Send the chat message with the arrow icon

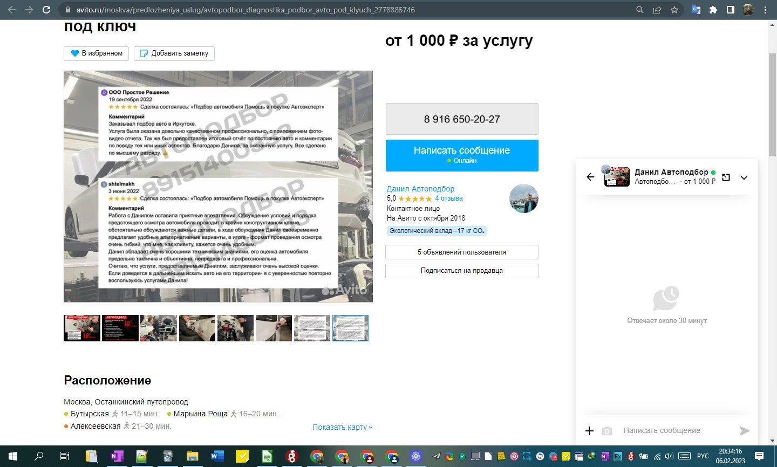(x=745, y=430)
